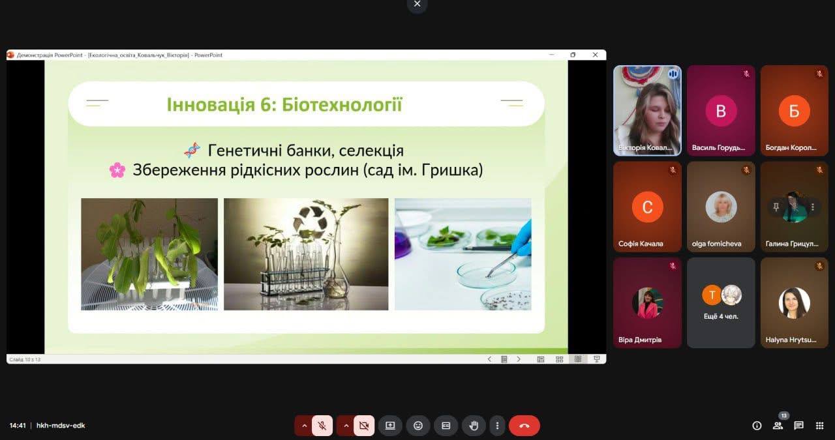Leave the call with red hang-up button

tap(524, 426)
